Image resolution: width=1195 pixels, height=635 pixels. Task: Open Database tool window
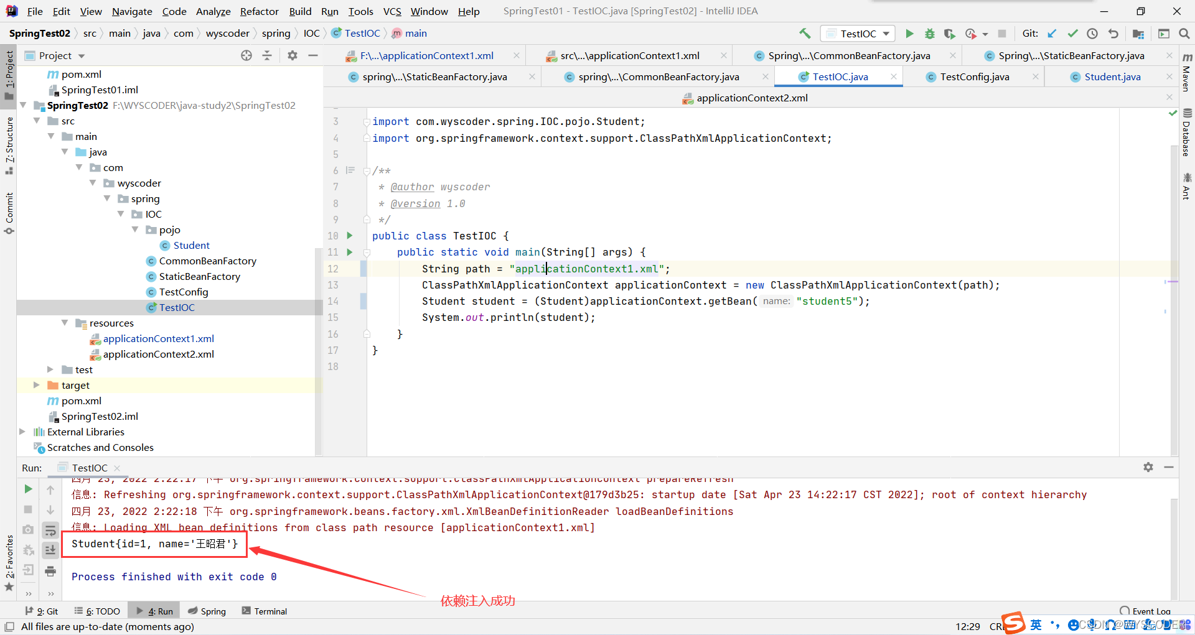coord(1187,132)
